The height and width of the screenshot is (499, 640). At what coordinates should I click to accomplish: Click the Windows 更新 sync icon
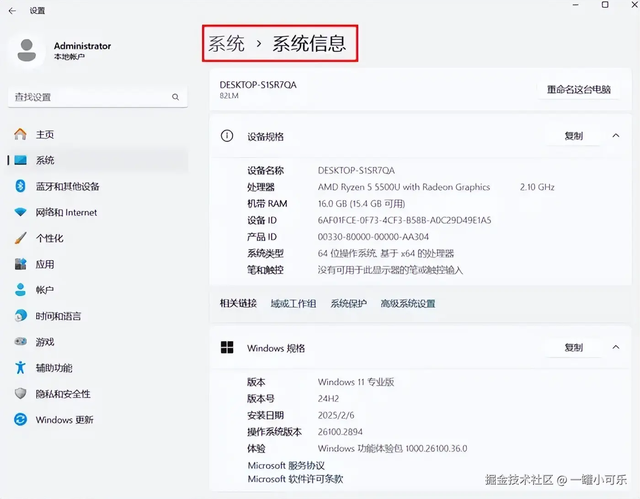[x=21, y=419]
